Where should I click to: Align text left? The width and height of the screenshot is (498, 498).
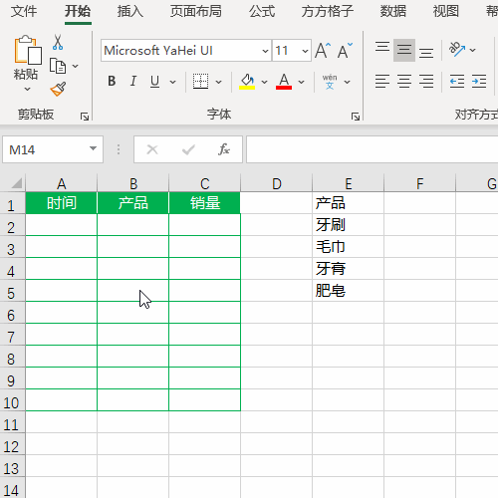tap(382, 82)
